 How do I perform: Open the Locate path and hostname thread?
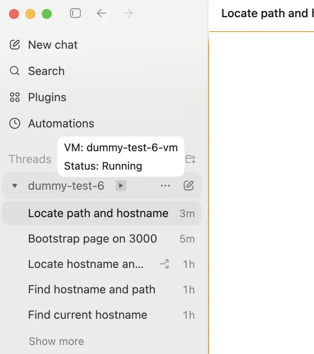click(102, 213)
